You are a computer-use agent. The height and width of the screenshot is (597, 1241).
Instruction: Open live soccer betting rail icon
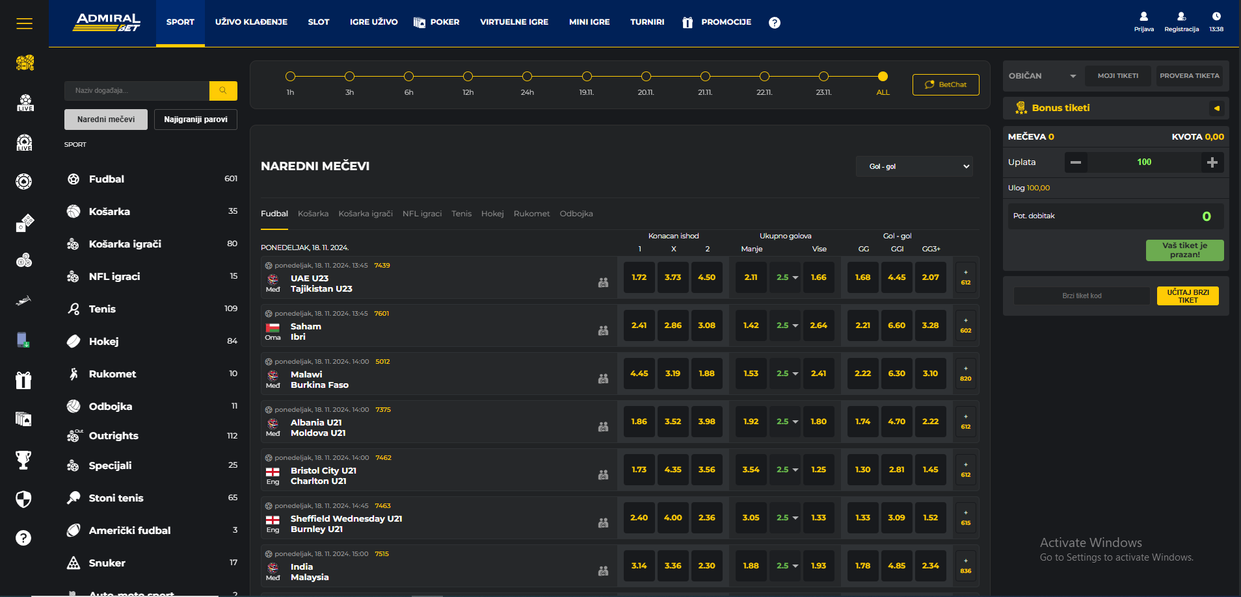25,103
